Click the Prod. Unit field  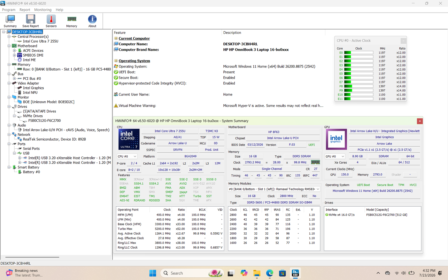[212, 150]
